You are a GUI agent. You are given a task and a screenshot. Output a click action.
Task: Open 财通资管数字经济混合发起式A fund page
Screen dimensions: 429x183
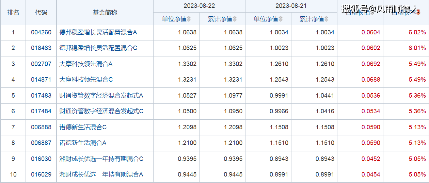click(101, 96)
